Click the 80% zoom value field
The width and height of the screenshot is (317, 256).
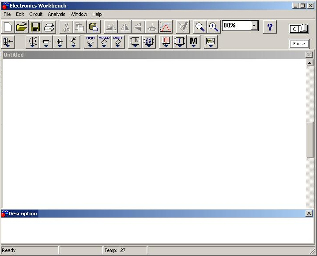(x=237, y=26)
